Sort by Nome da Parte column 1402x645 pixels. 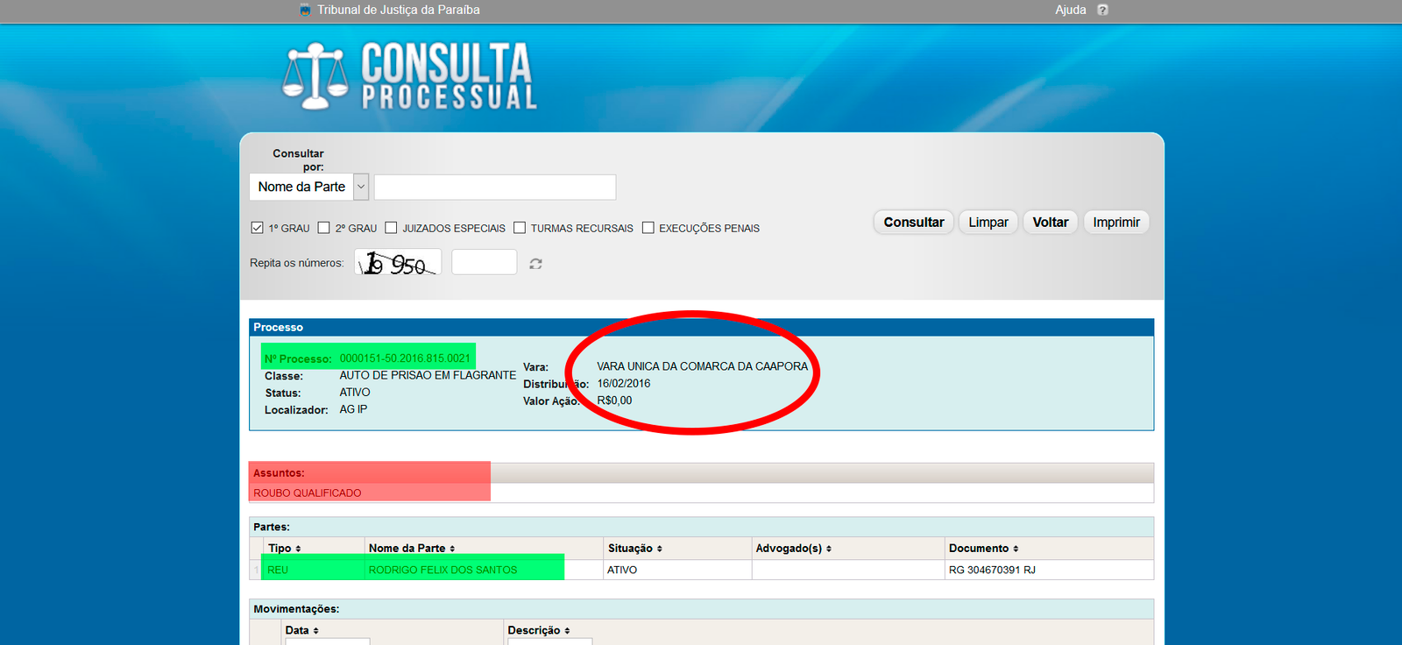412,549
